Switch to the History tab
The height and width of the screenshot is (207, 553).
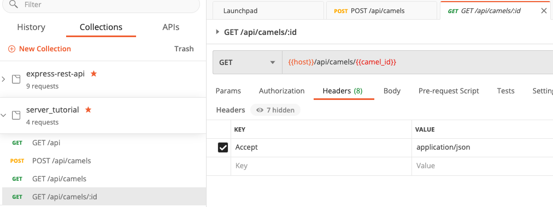tap(31, 27)
